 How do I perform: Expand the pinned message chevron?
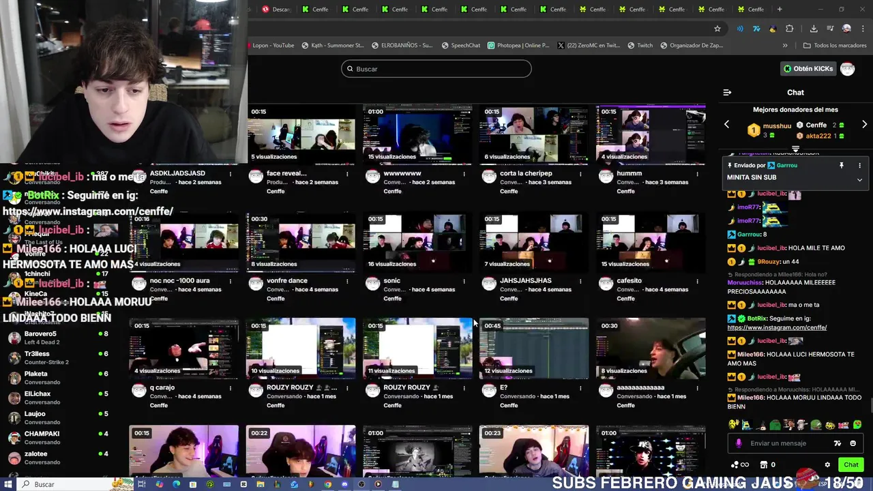point(859,180)
